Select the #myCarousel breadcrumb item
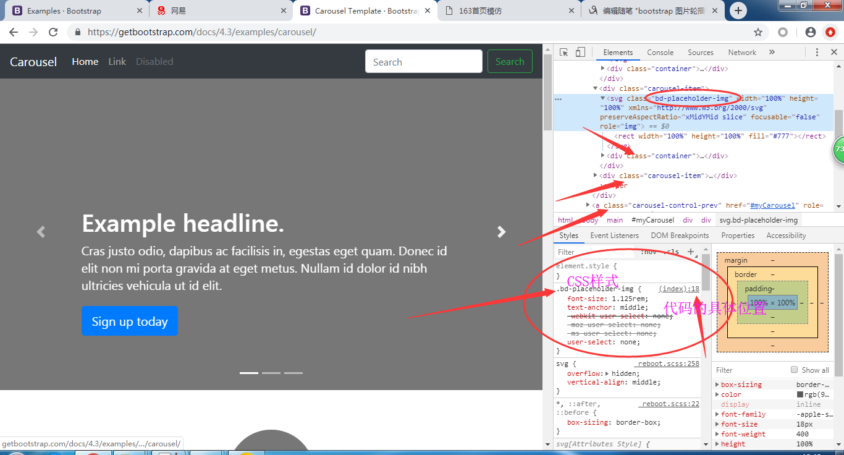This screenshot has height=455, width=844. 652,220
